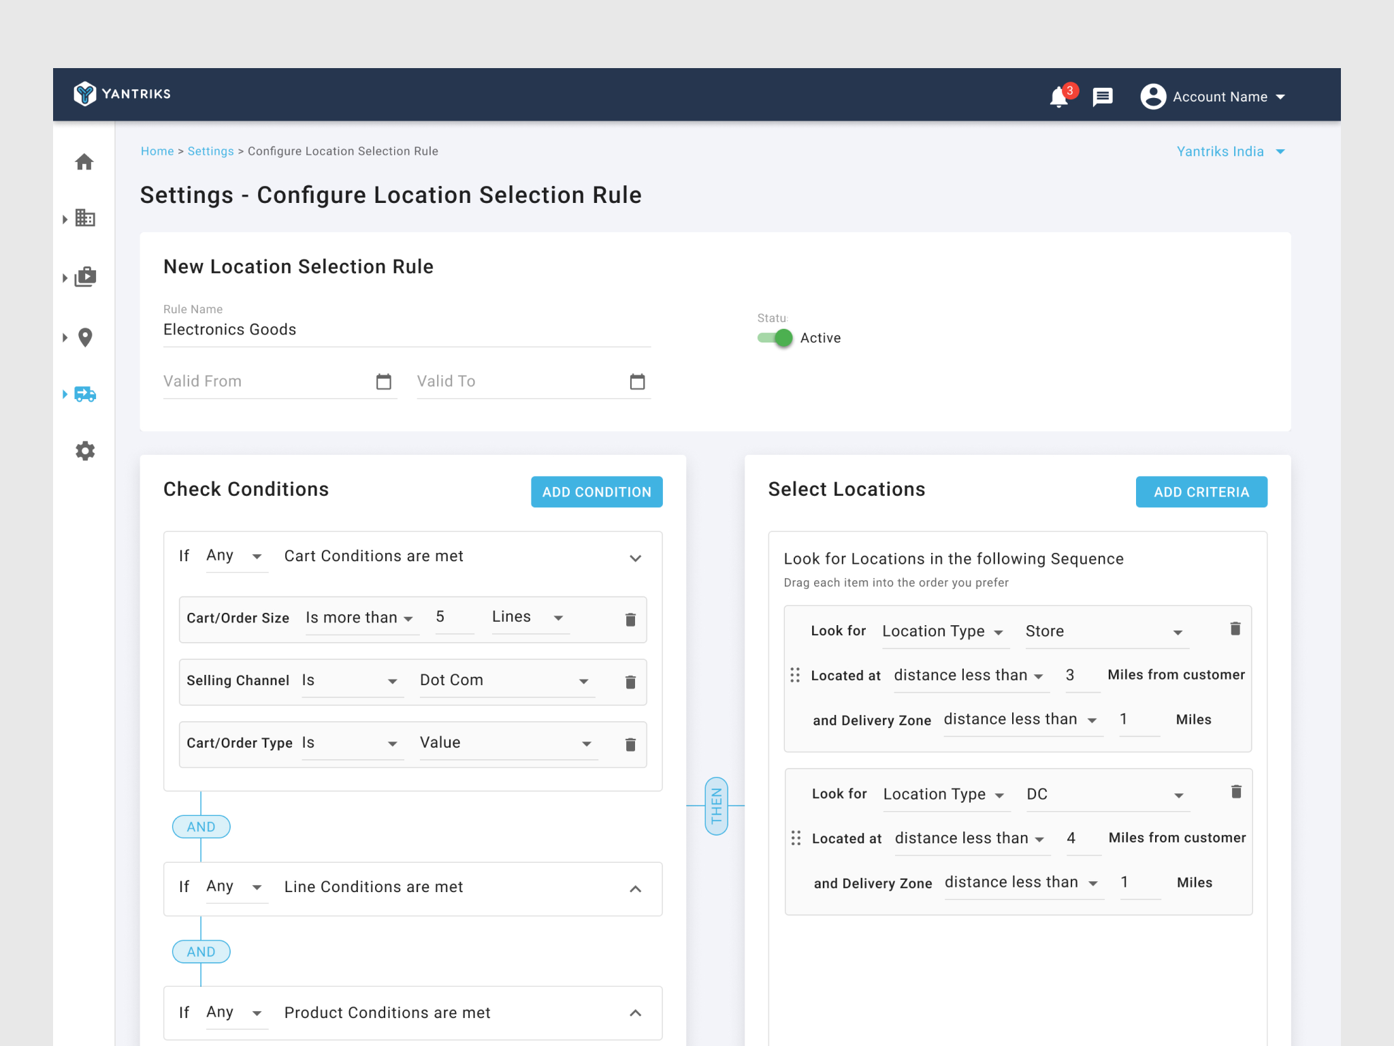The height and width of the screenshot is (1046, 1394).
Task: Click the ADD CRITERIA button
Action: [x=1201, y=492]
